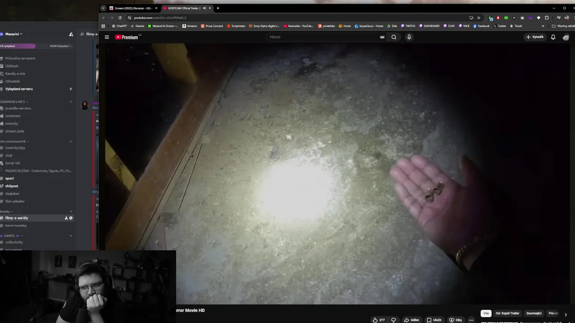Open the YouTube hamburger guide menu
Image resolution: width=575 pixels, height=323 pixels.
107,37
